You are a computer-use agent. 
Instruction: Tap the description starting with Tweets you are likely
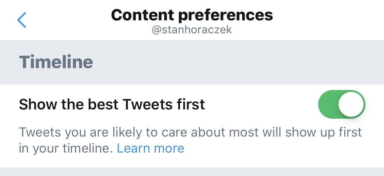point(190,133)
